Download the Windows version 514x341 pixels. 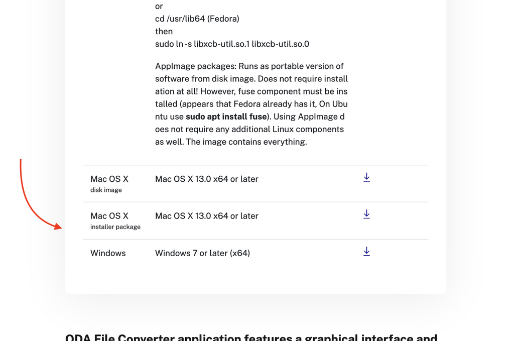click(x=366, y=252)
